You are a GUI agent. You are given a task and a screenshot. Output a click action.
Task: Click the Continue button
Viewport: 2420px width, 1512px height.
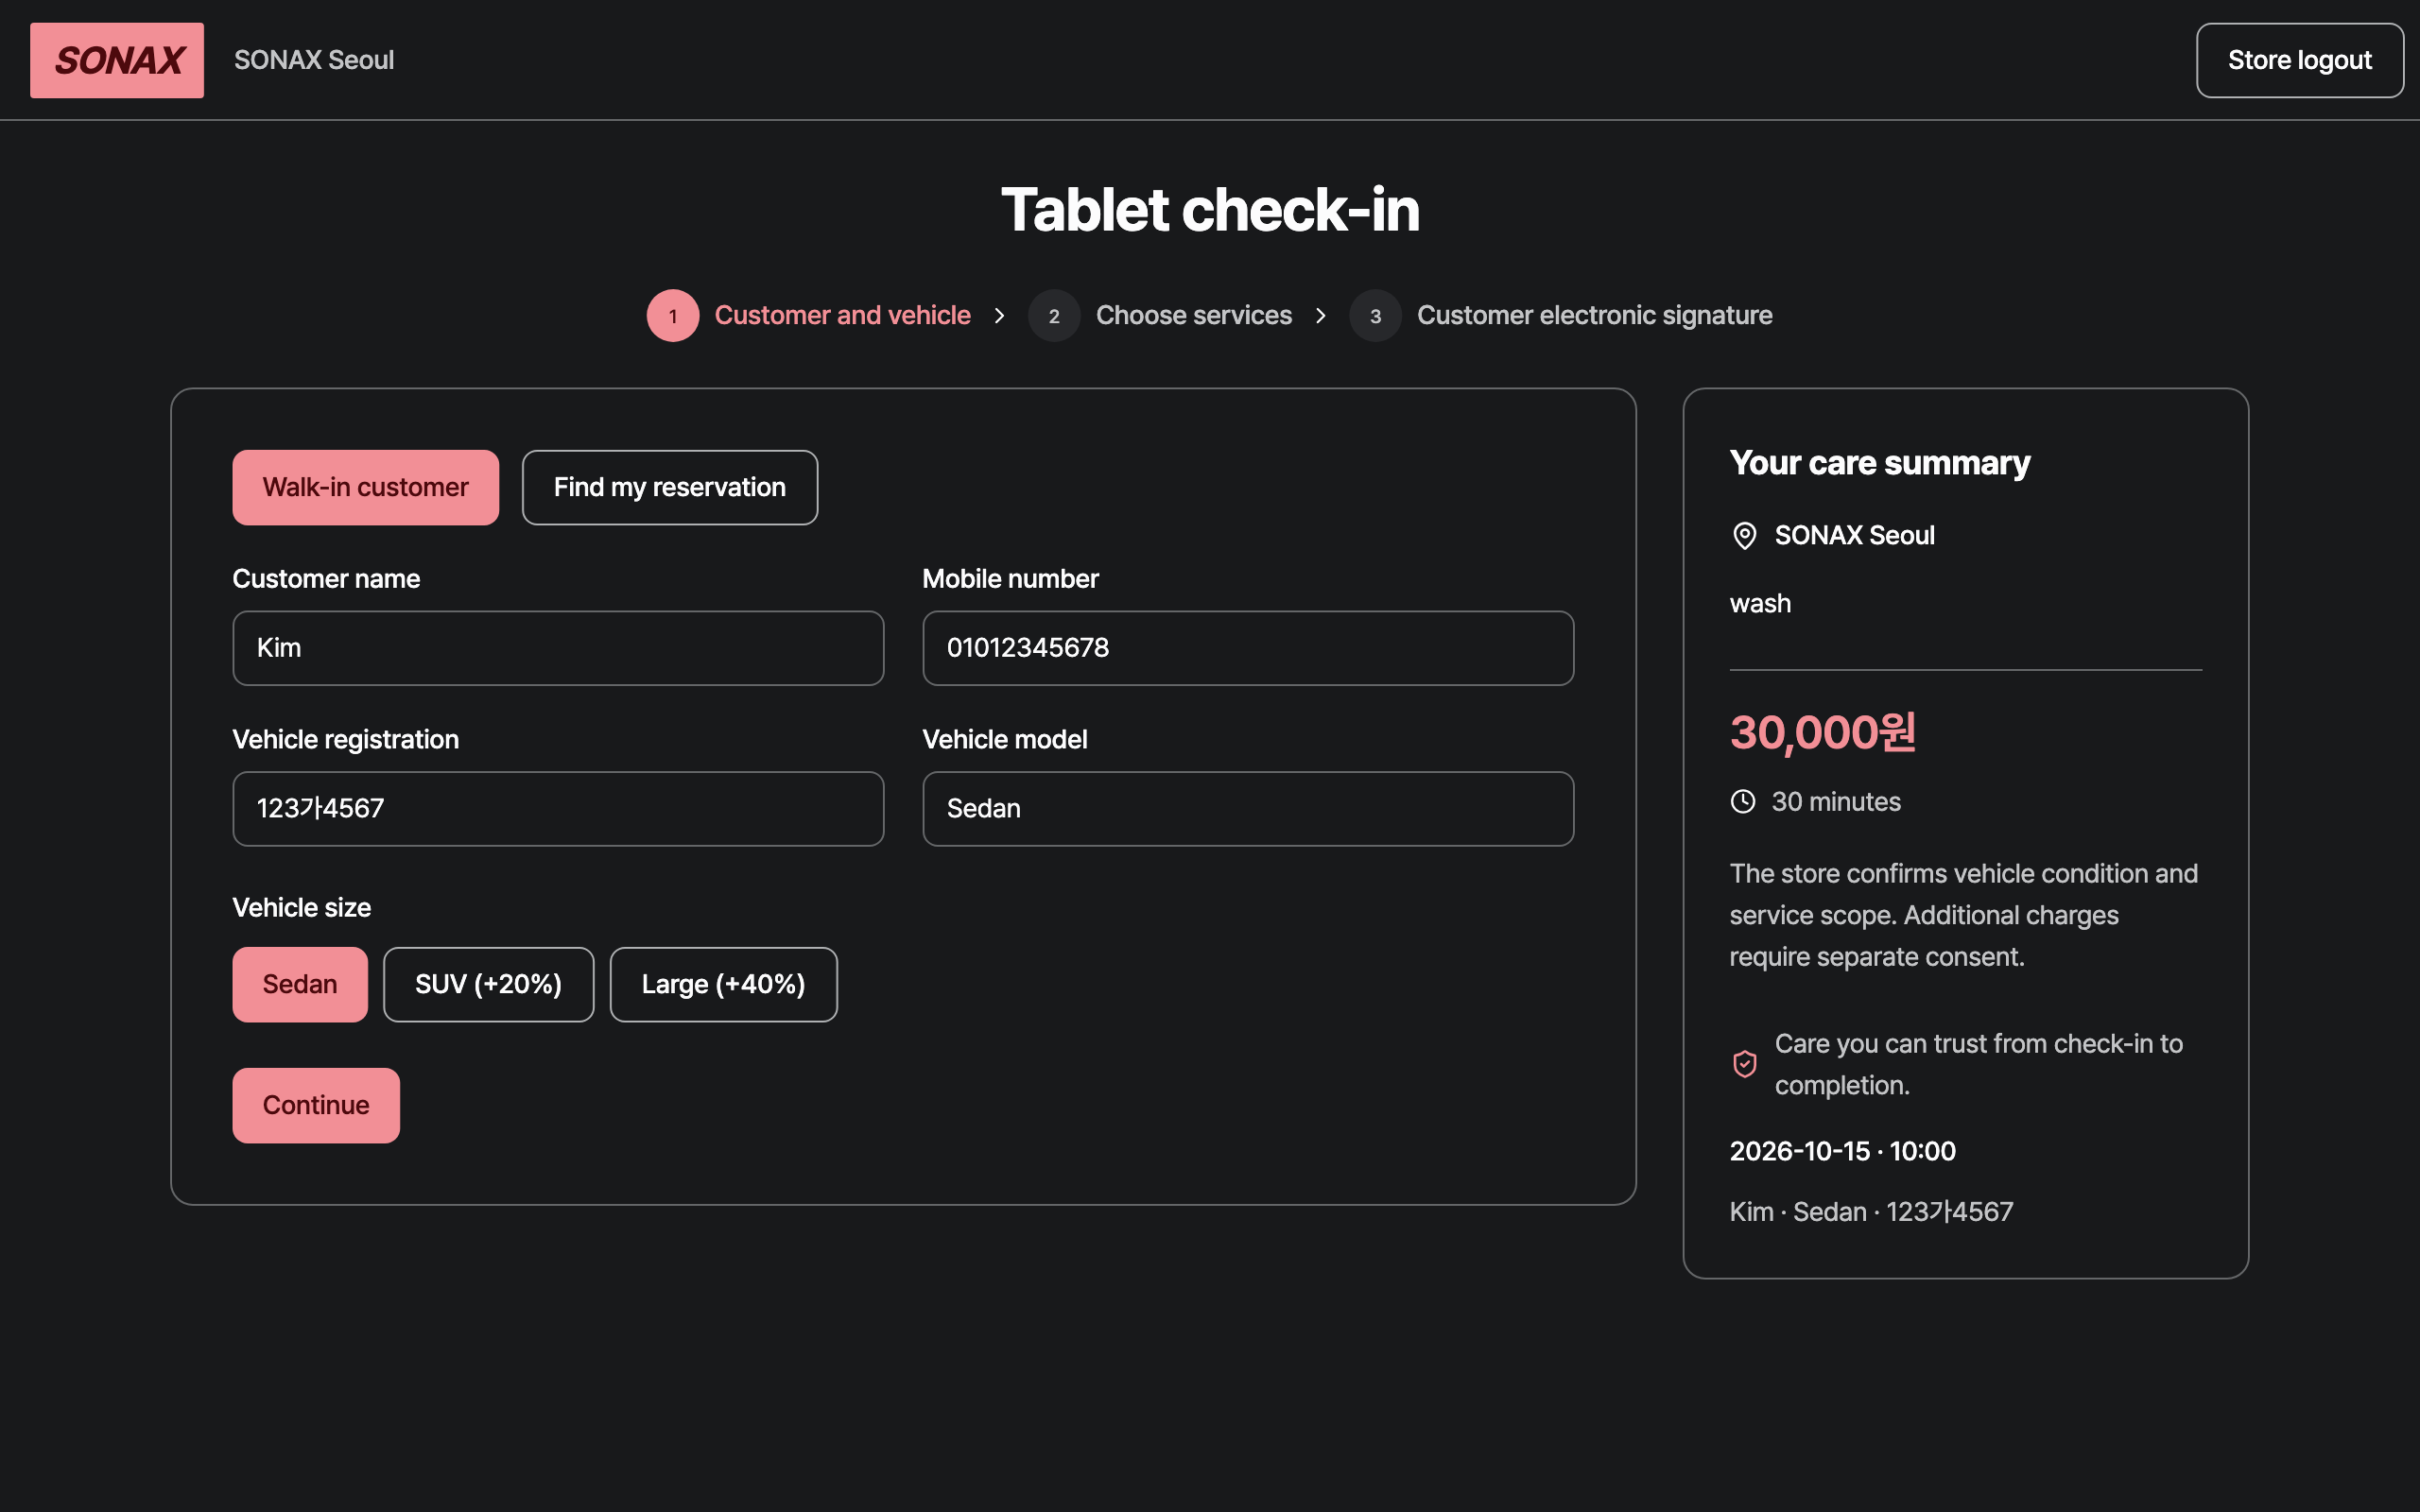316,1105
